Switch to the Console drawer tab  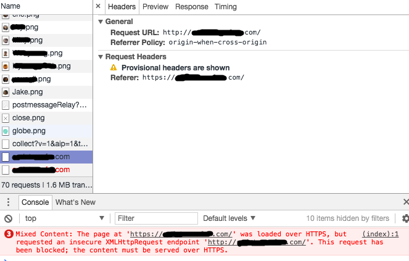pyautogui.click(x=35, y=202)
